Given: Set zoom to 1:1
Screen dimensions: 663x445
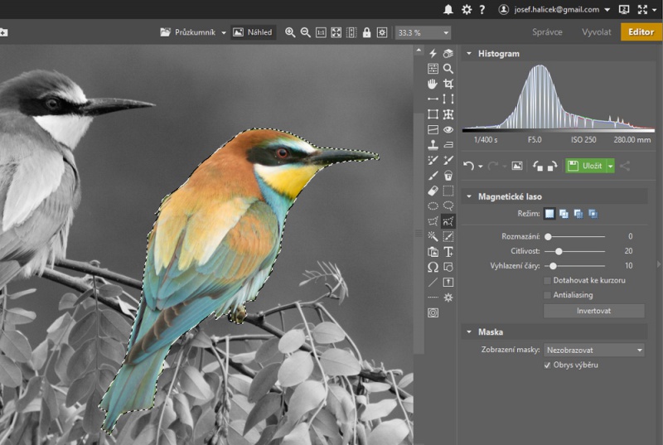Looking at the screenshot, I should click(321, 32).
